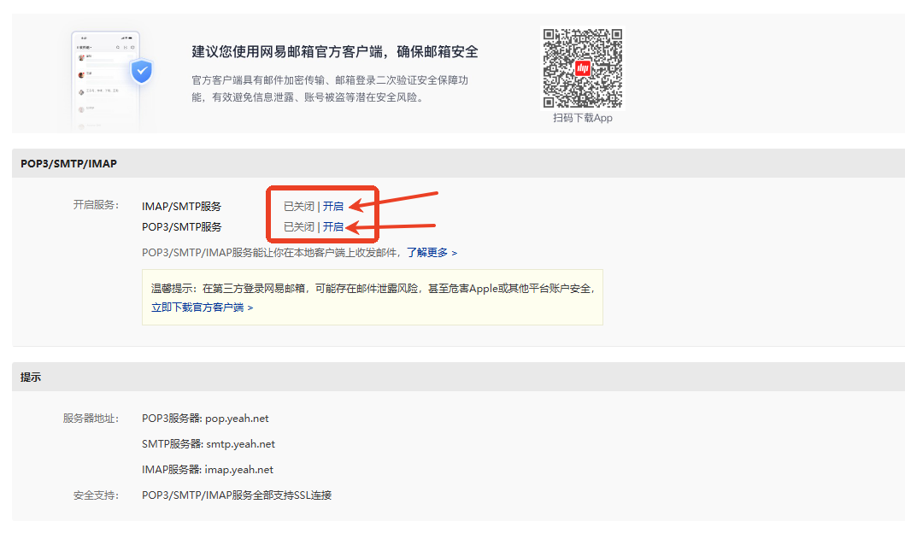Click the 扫码下载App caption
Screen dimensions: 905x539
coord(583,118)
